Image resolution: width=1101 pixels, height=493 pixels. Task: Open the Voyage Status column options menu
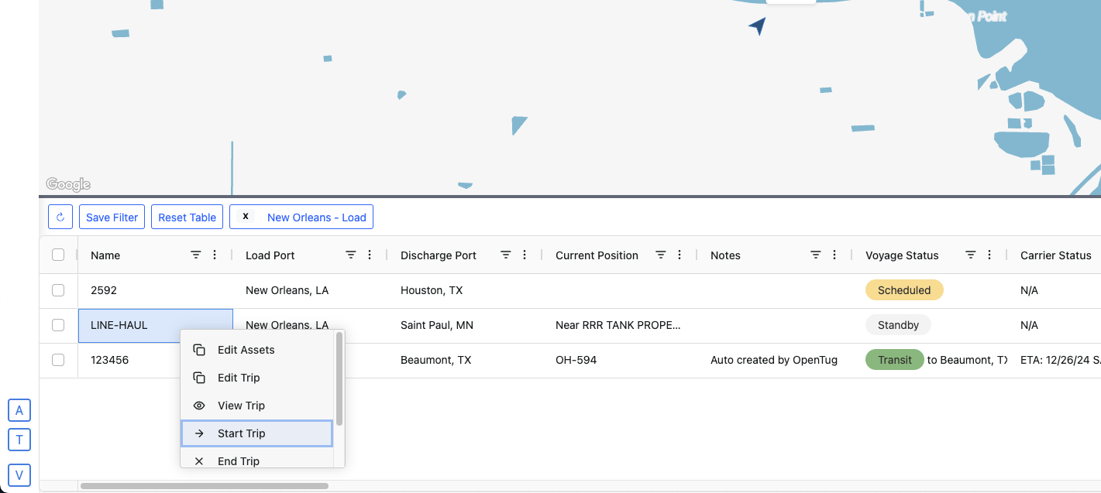(989, 255)
